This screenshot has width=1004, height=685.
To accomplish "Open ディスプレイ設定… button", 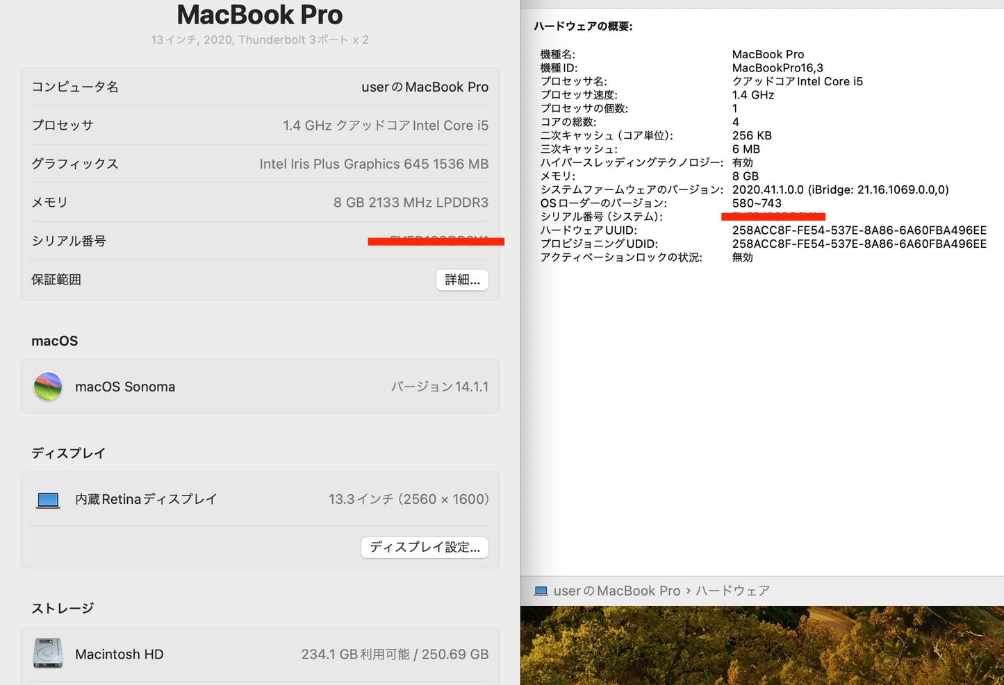I will [425, 547].
